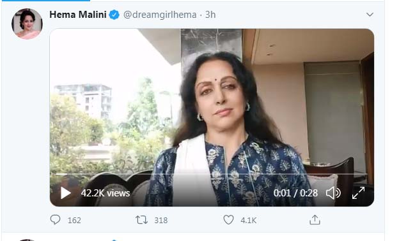
Task: Click the 42.2K views label
Action: (x=106, y=193)
